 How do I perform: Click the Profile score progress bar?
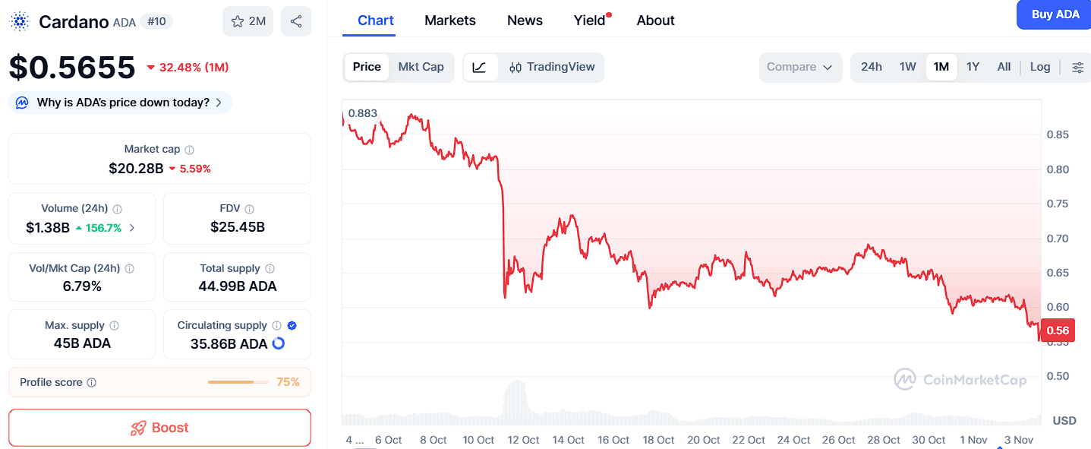(x=238, y=382)
